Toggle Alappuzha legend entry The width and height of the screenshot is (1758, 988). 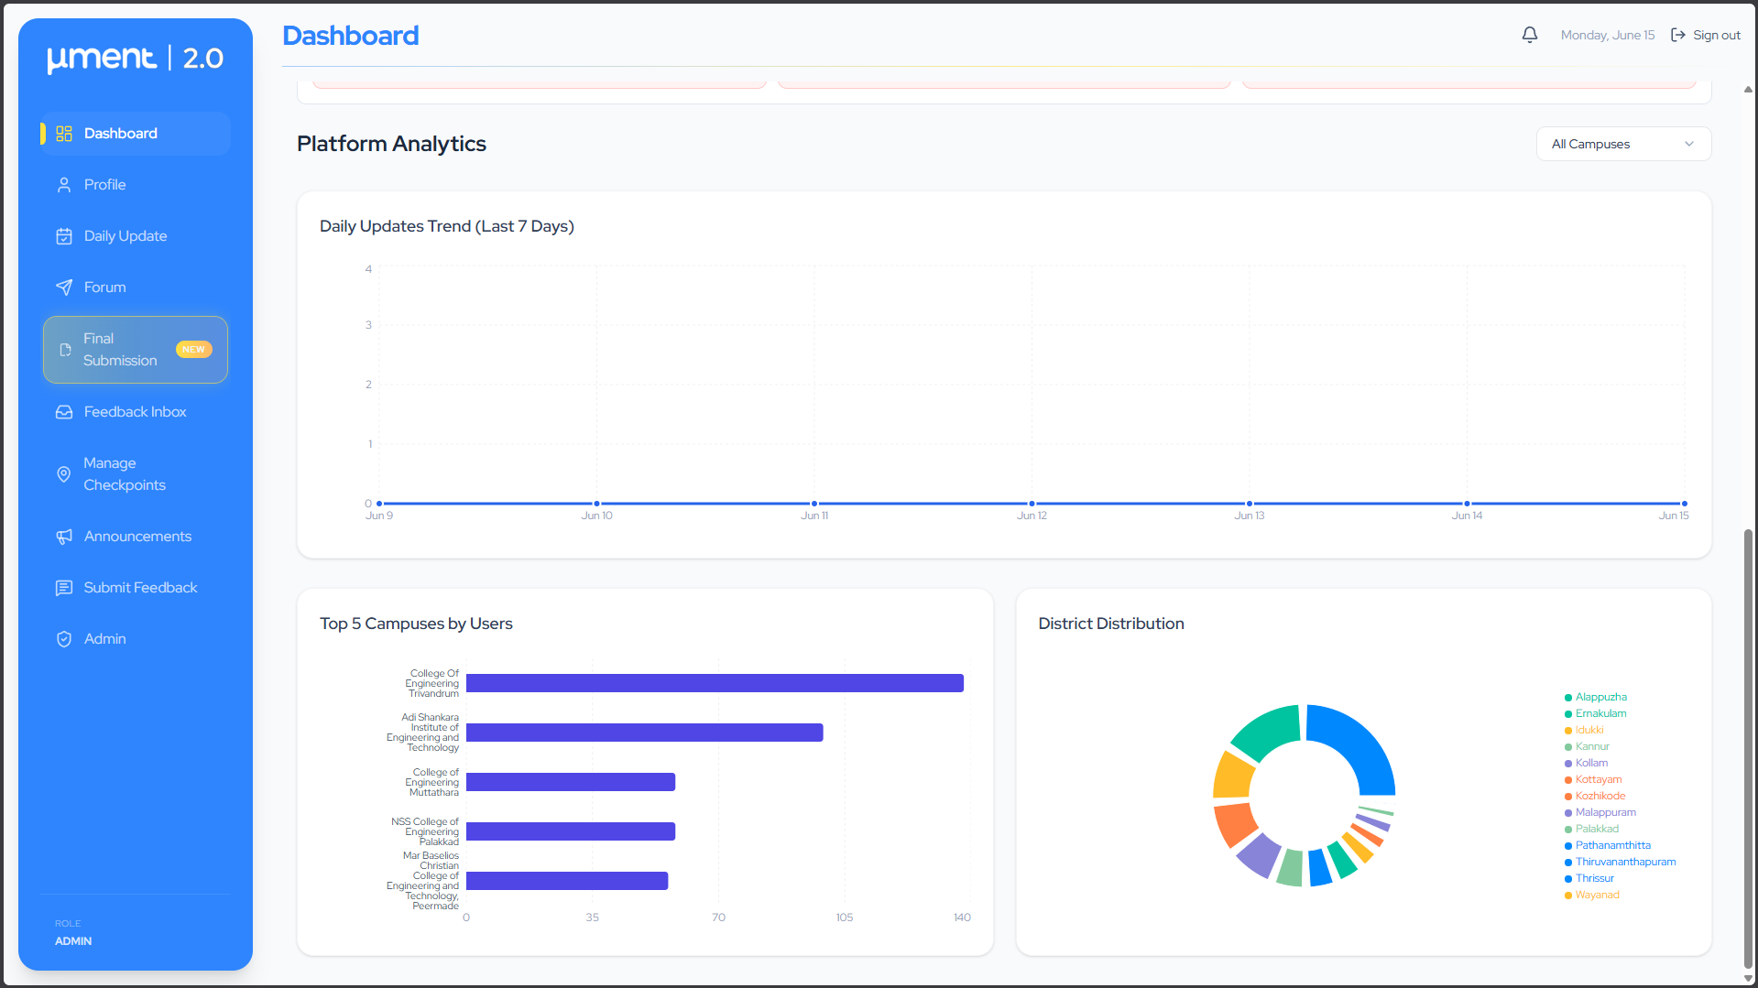point(1596,697)
